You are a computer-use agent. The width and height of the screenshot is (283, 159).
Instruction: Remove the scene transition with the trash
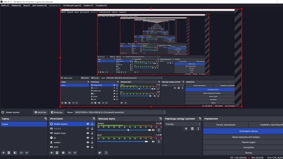click(x=192, y=129)
